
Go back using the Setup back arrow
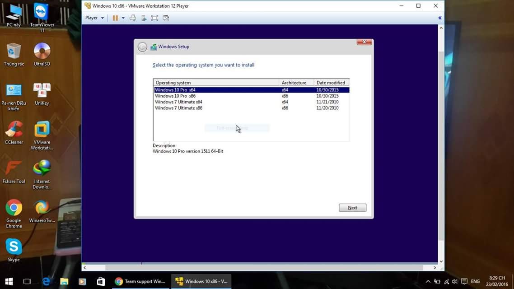(x=142, y=47)
